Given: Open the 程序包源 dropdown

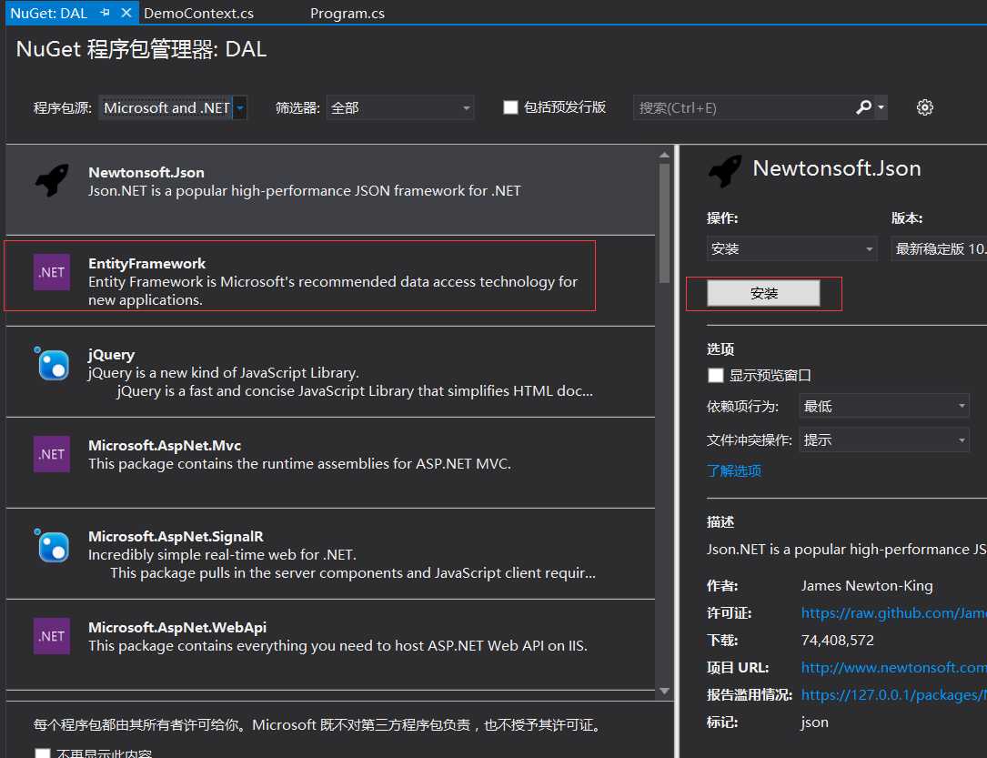Looking at the screenshot, I should tap(240, 107).
